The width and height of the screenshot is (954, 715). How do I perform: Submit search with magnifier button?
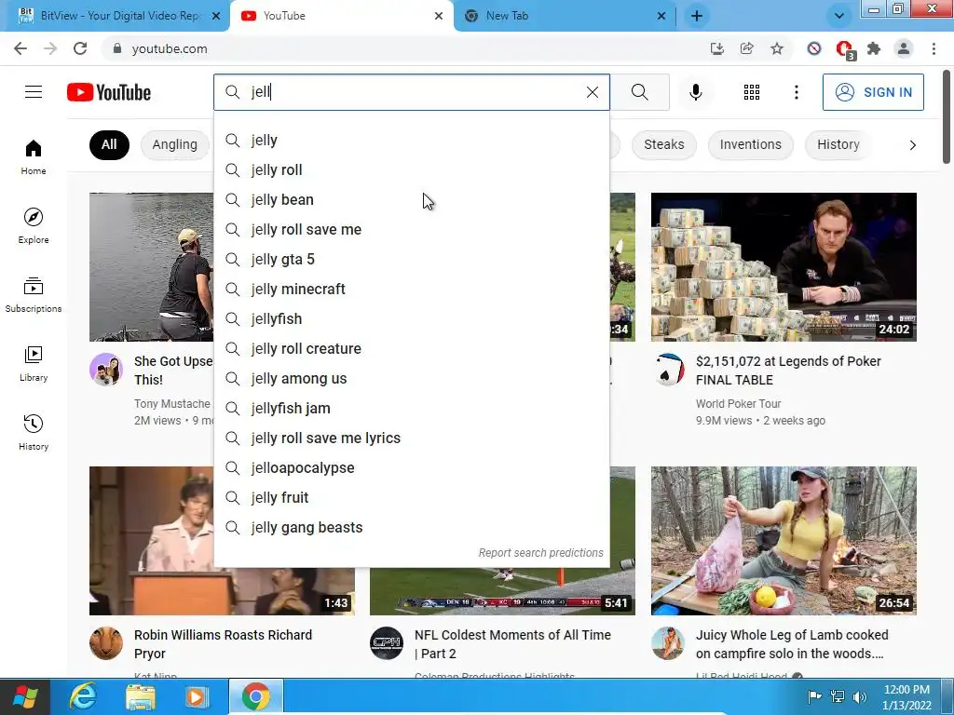639,92
